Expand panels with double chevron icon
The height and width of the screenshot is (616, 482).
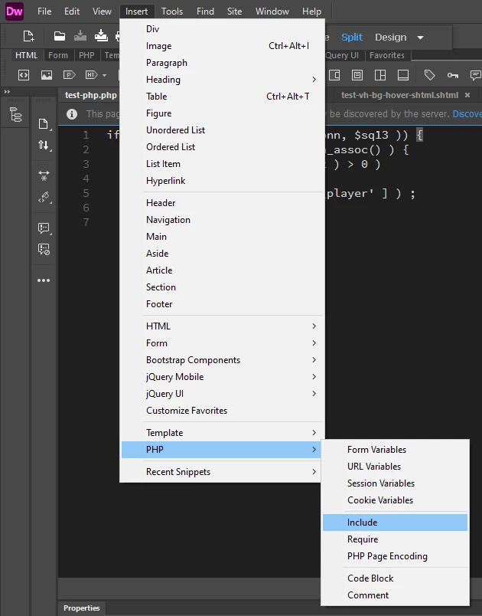coord(7,91)
